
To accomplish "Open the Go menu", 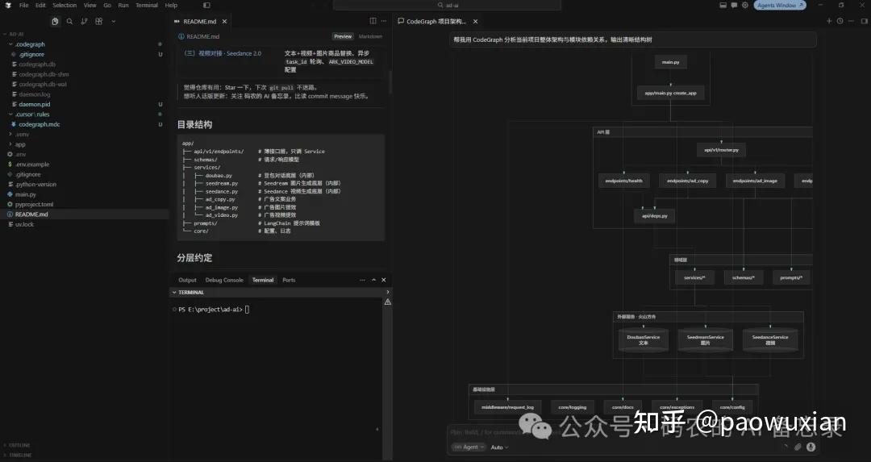I will point(107,5).
